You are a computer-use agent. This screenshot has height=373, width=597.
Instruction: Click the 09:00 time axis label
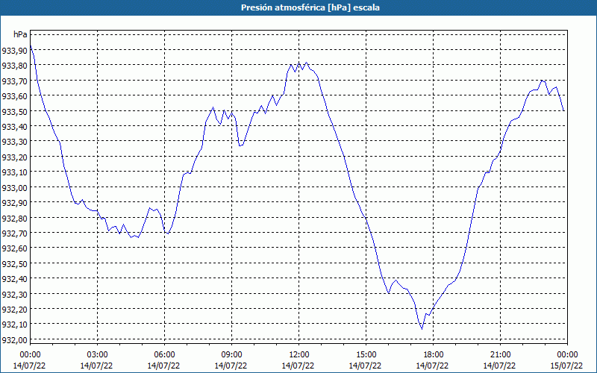(231, 355)
